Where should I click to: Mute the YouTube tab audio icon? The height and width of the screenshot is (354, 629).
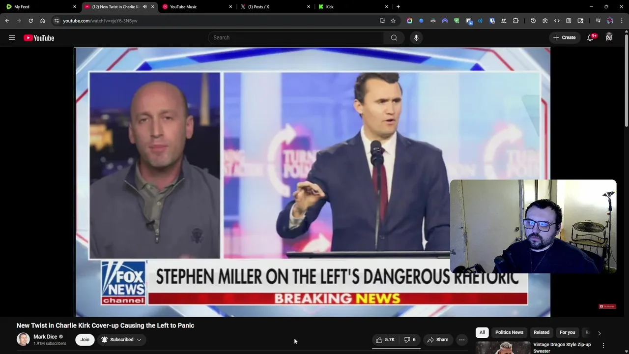pyautogui.click(x=144, y=7)
